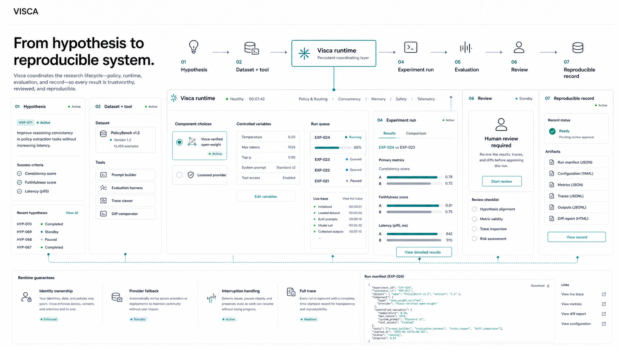Viewport: 621px width, 349px height.
Task: Click the Full trace document icon
Action: pos(291,292)
